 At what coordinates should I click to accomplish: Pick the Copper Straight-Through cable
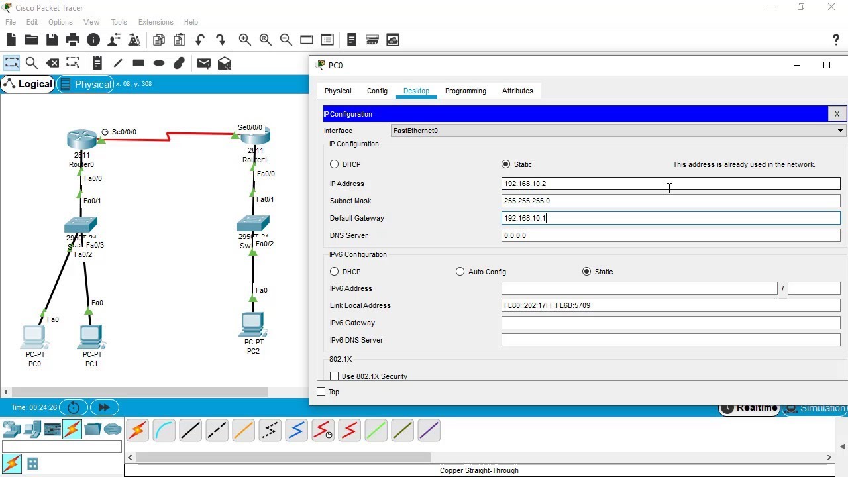click(x=190, y=431)
